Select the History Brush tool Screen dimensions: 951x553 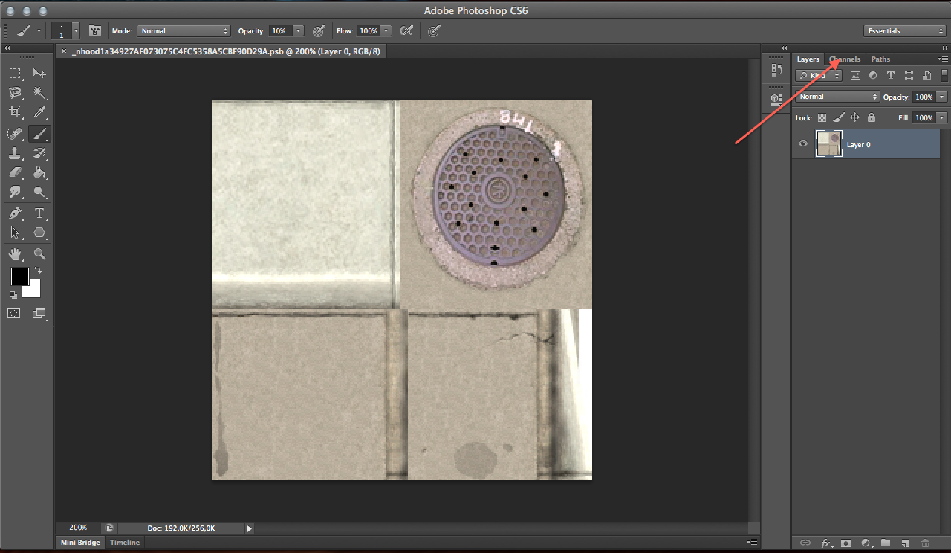(x=39, y=153)
